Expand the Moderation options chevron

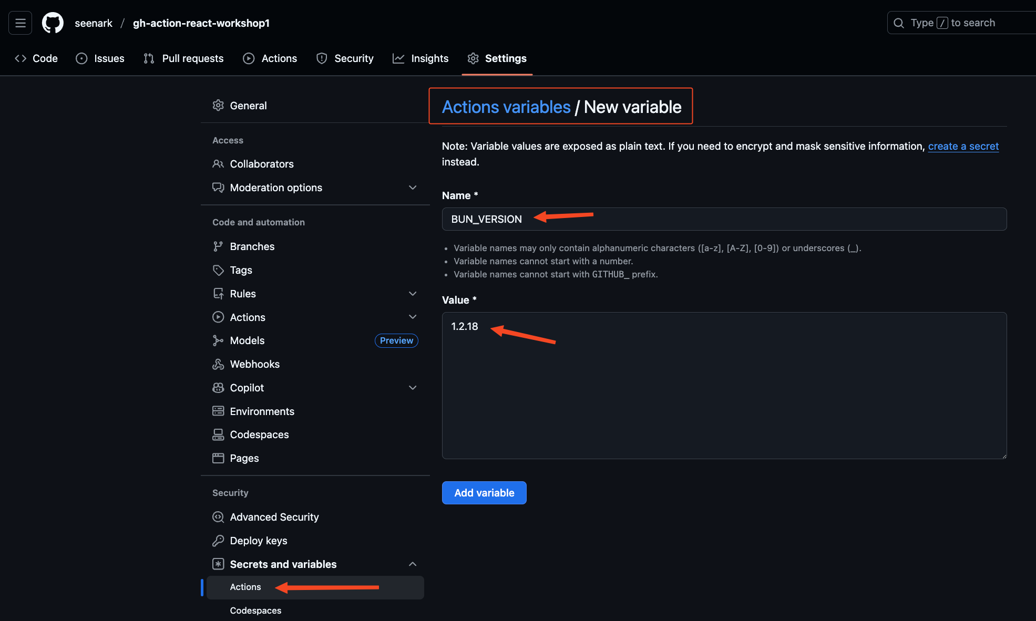pyautogui.click(x=413, y=188)
